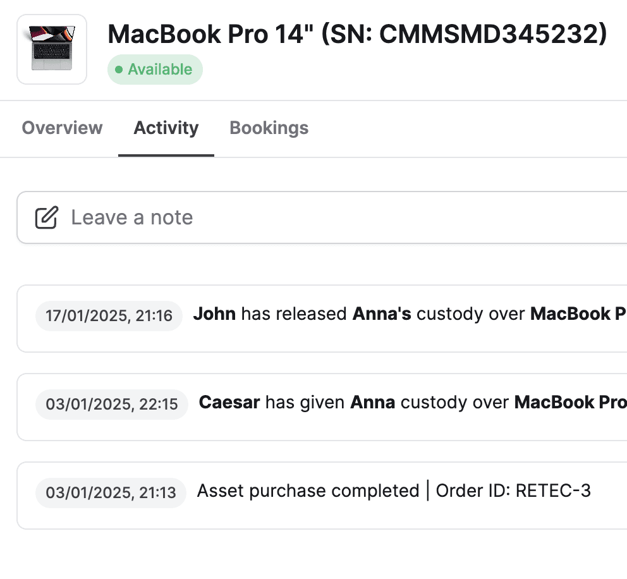This screenshot has width=627, height=579.
Task: Click the Asset purchase completed entry
Action: pos(322,496)
